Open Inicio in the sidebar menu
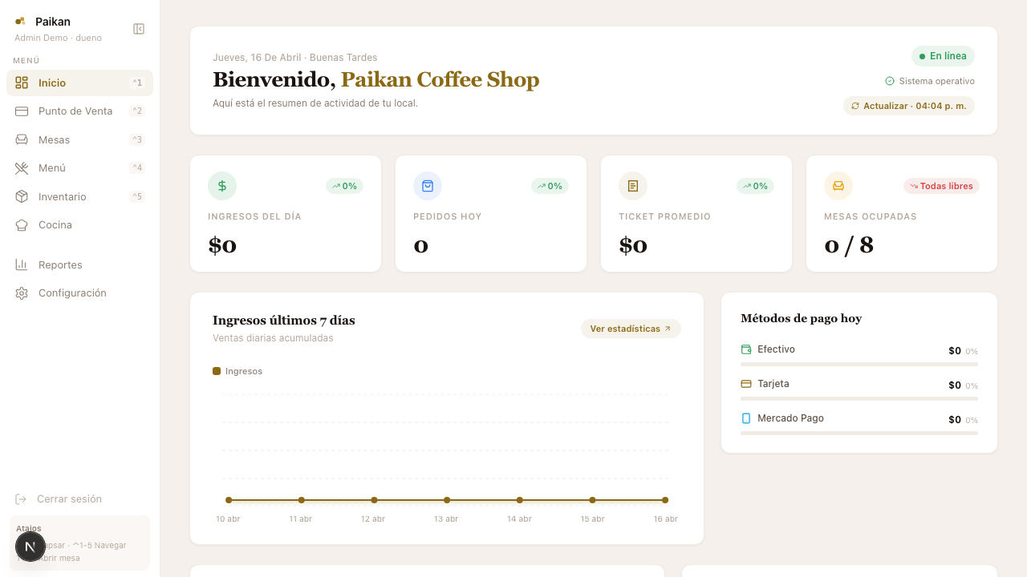This screenshot has height=577, width=1027. (x=79, y=83)
